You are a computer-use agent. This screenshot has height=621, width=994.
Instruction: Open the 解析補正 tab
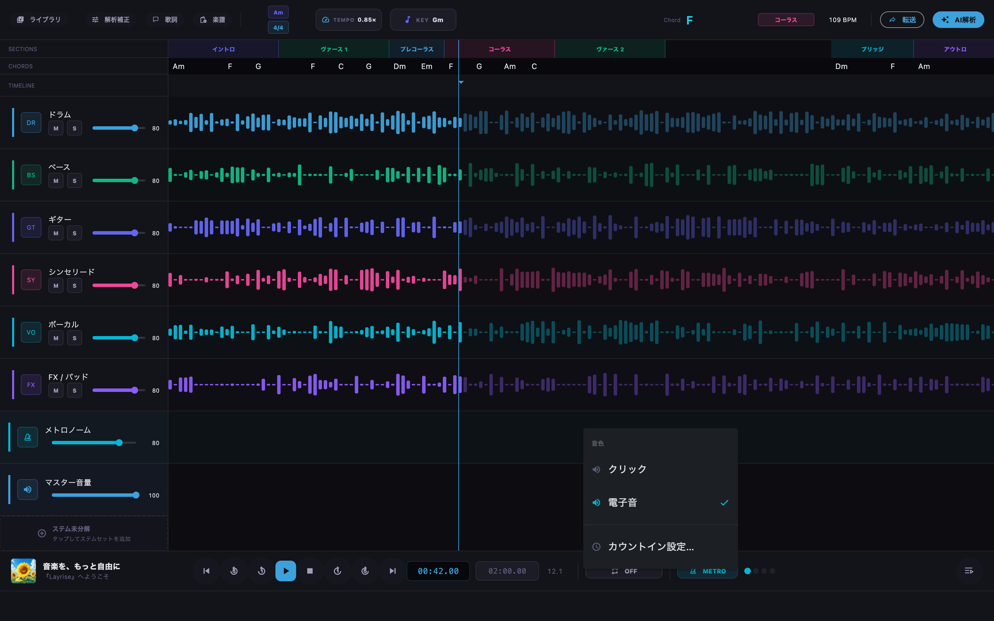[x=110, y=20]
